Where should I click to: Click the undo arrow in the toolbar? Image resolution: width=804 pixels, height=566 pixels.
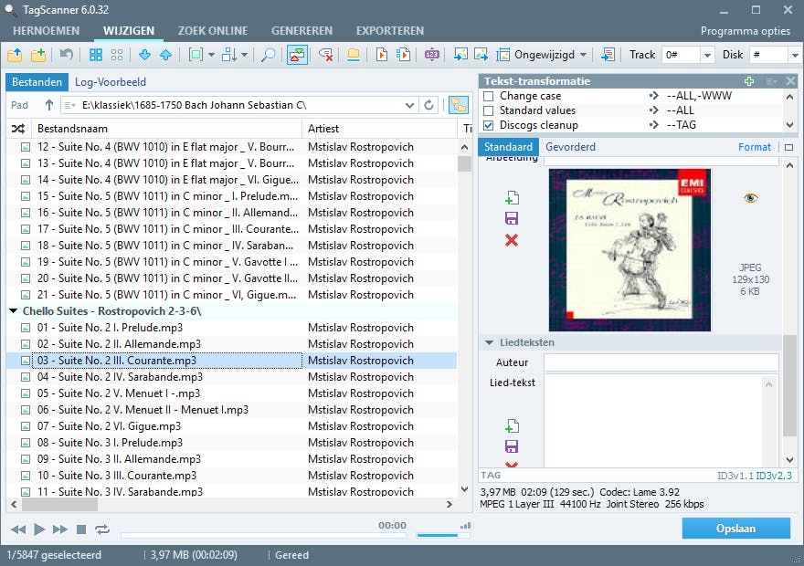click(66, 55)
